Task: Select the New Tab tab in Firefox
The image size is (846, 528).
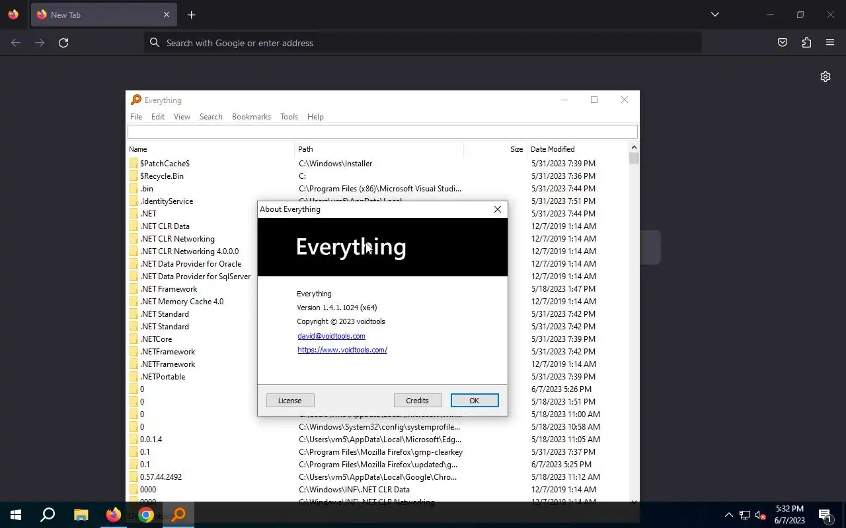Action: 104,15
